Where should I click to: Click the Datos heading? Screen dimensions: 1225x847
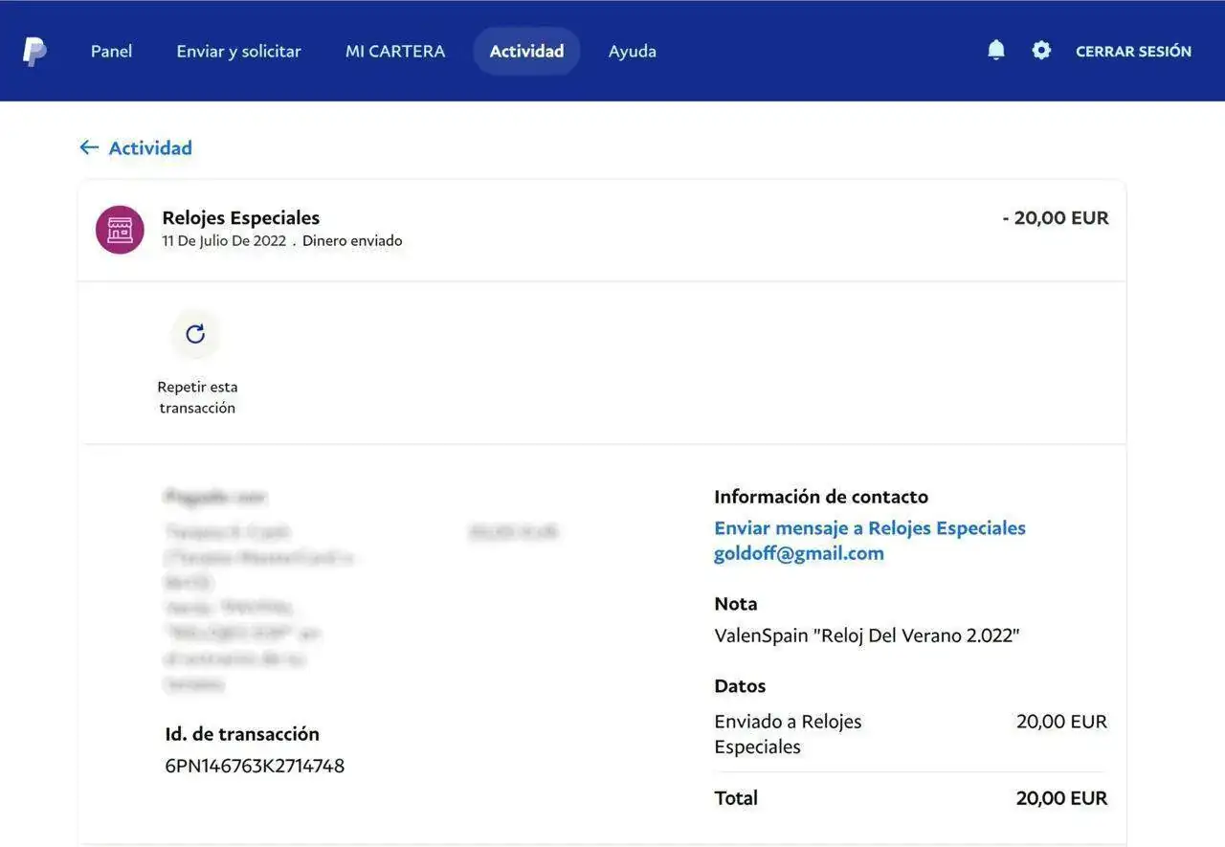coord(740,686)
